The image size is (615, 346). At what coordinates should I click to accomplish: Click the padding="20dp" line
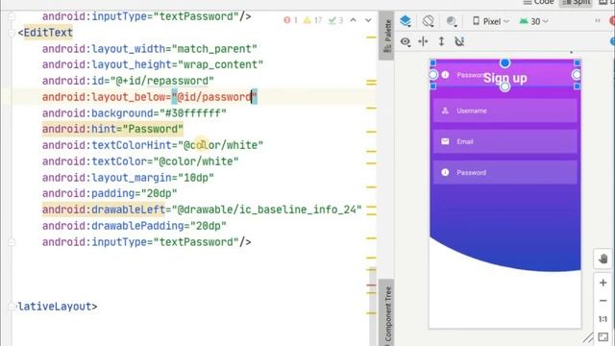110,193
